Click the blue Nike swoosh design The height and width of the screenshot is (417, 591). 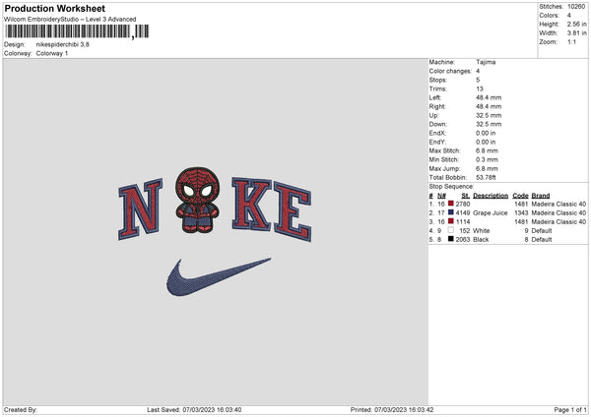pos(219,276)
